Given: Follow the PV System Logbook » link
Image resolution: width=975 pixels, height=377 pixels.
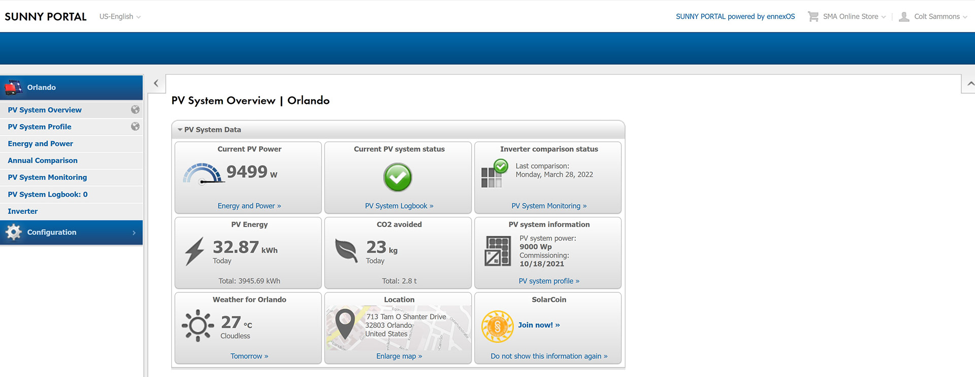Looking at the screenshot, I should [399, 206].
